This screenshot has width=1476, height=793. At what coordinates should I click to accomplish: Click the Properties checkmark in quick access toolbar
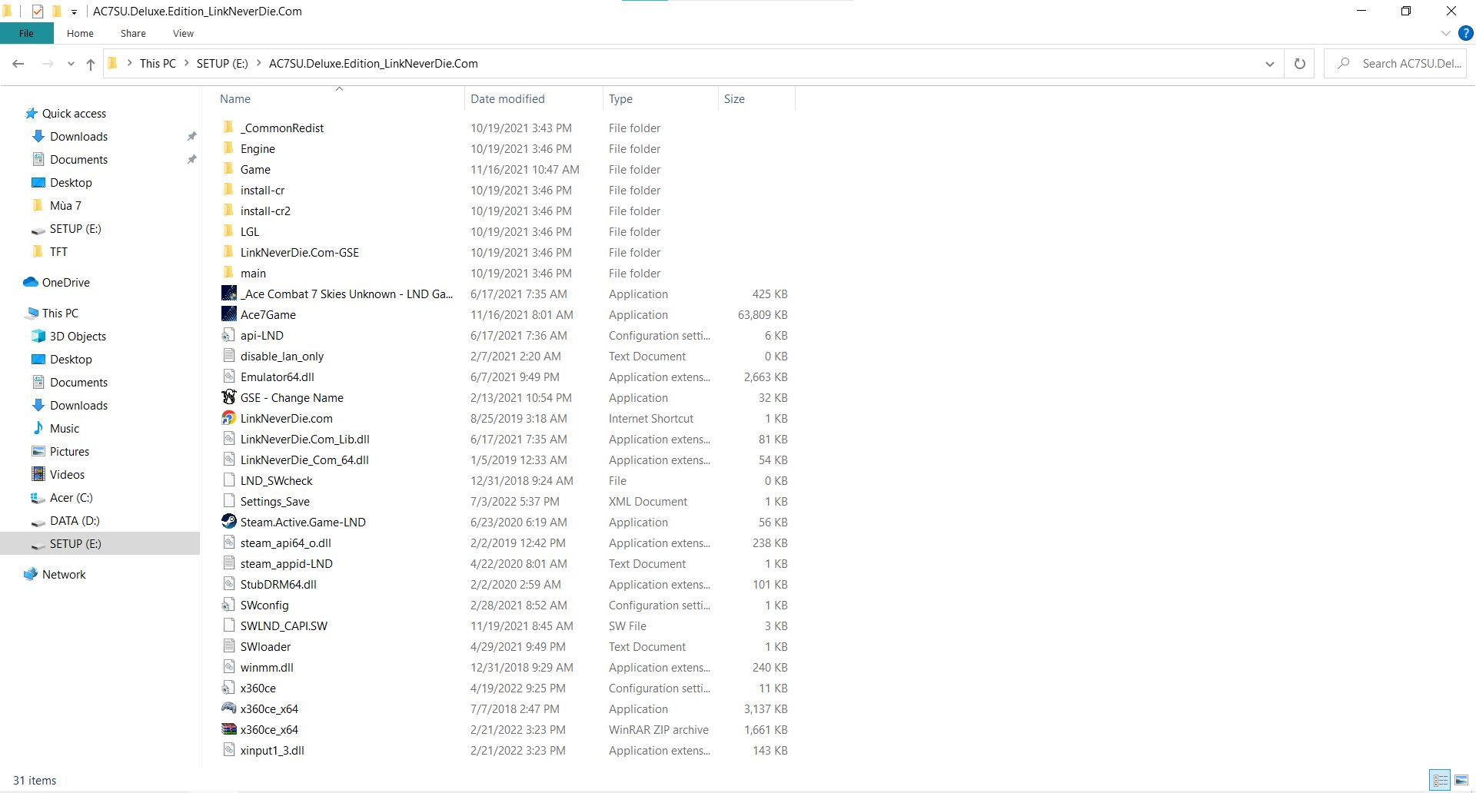38,12
